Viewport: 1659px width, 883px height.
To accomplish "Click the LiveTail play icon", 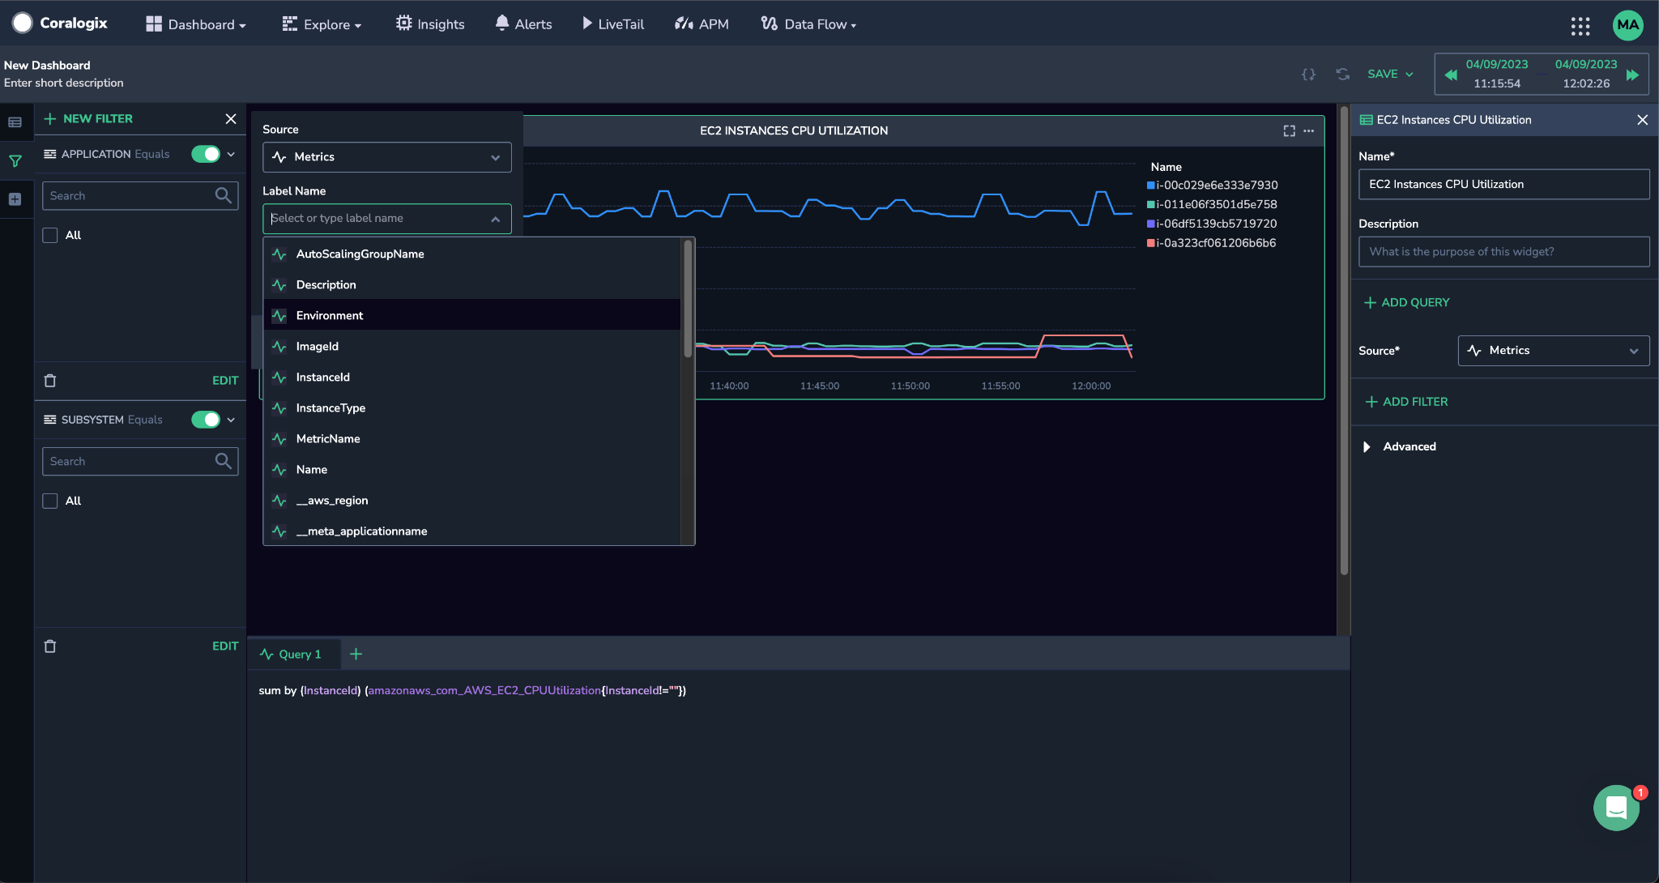I will (x=586, y=23).
